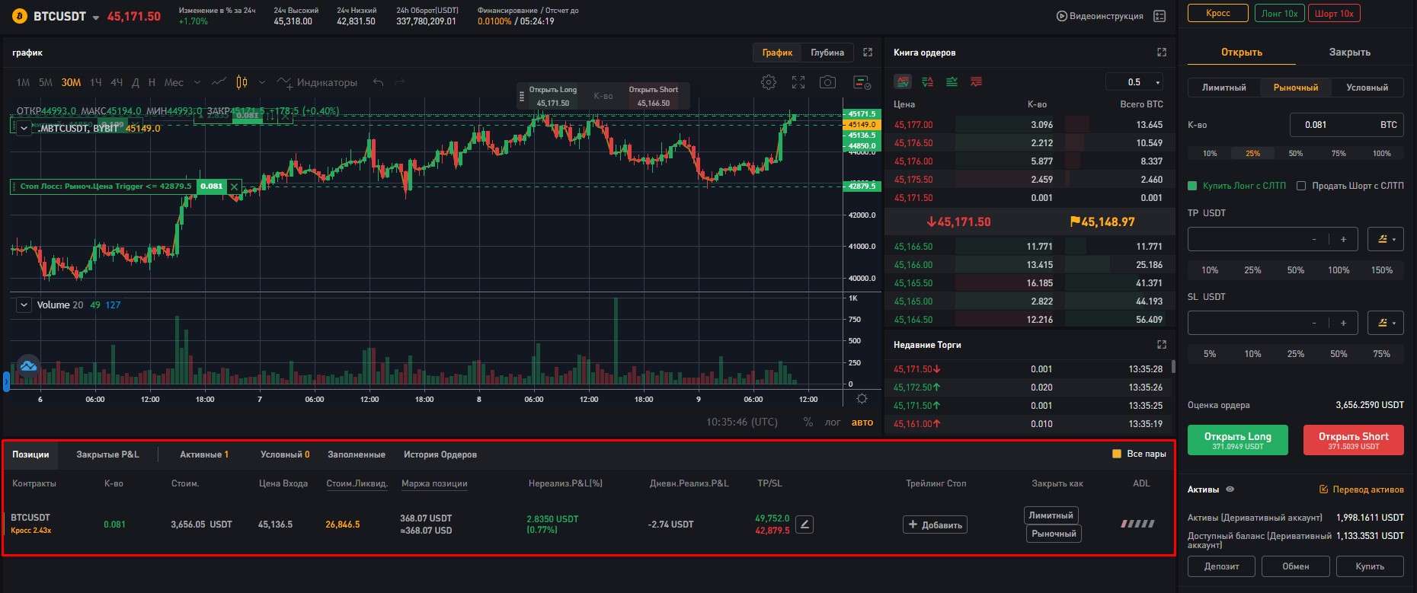Select candlestick chart type icon
The image size is (1417, 593).
coord(241,82)
